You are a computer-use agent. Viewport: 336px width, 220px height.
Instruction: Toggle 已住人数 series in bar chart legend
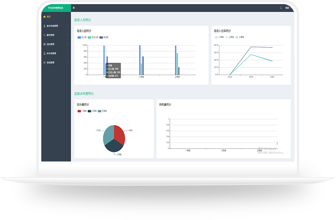90,37
